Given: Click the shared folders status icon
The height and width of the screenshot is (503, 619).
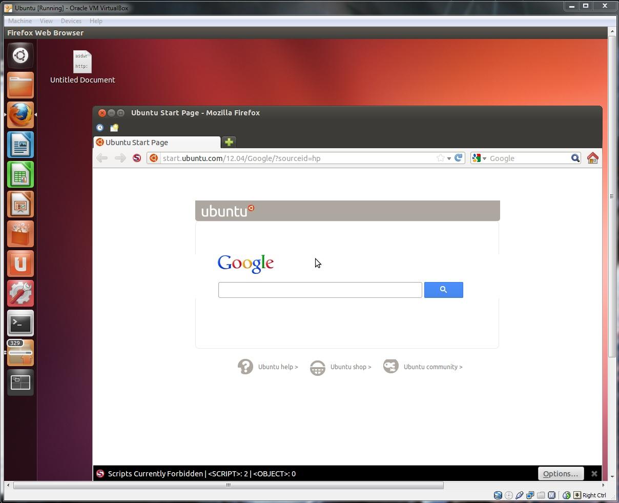Looking at the screenshot, I should pyautogui.click(x=541, y=495).
